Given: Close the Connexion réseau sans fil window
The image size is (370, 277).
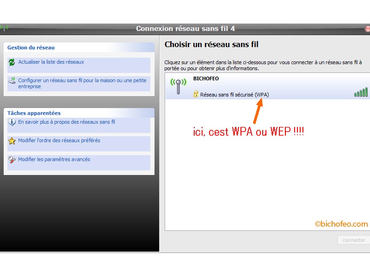Looking at the screenshot, I should [x=367, y=29].
